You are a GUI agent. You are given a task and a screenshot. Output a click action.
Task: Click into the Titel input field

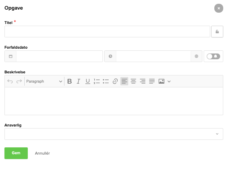tap(107, 32)
